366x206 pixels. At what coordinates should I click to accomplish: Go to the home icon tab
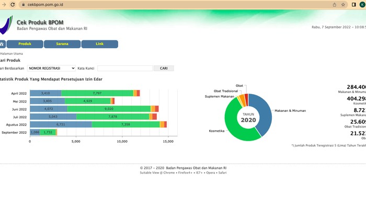coord(2,44)
